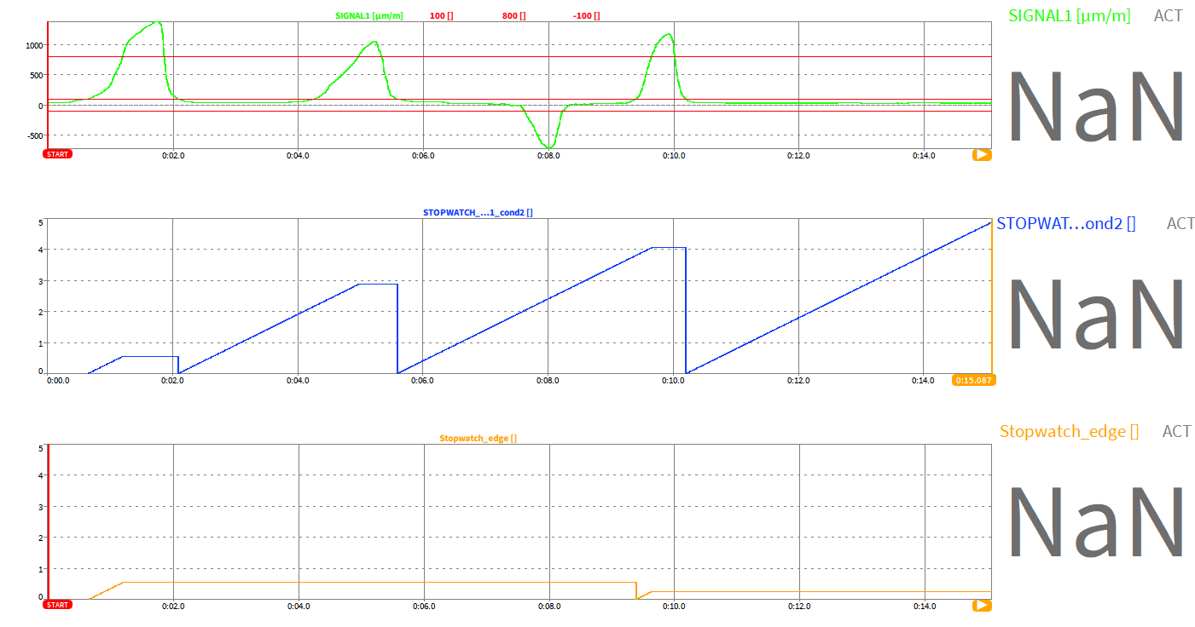Click the NaN value of STOPWAT...ond2 meter
Screen dimensions: 1195x627
pyautogui.click(x=1096, y=314)
